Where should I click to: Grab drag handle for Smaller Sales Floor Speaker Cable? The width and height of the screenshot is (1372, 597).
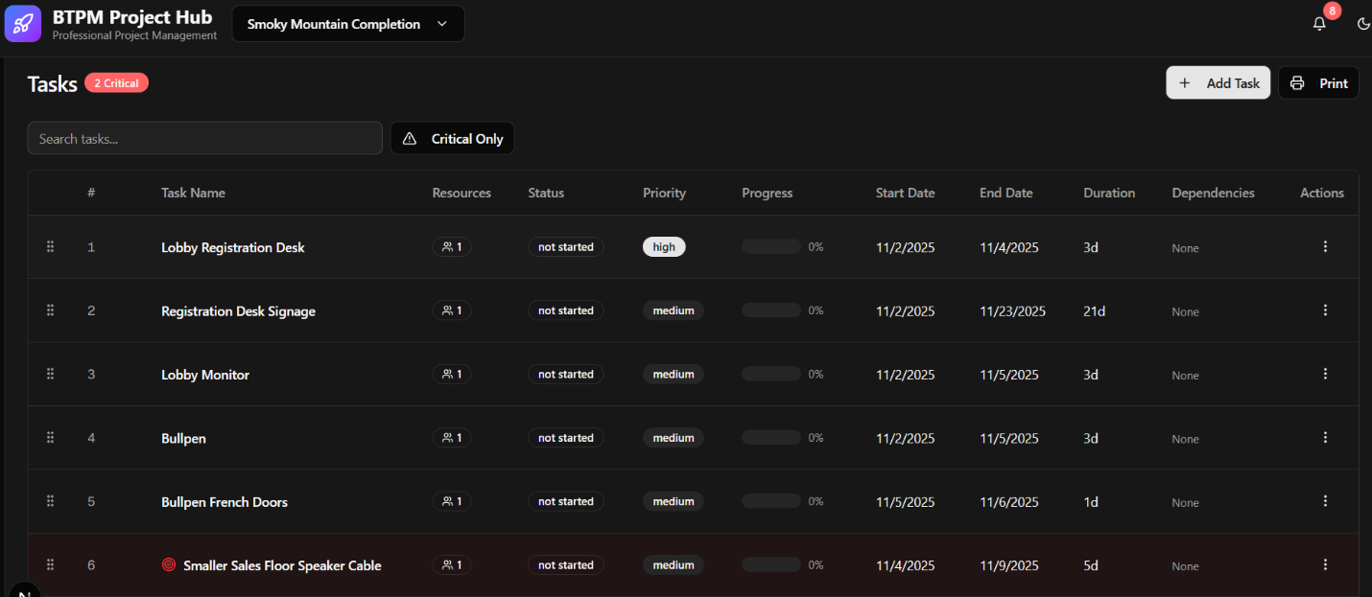pyautogui.click(x=51, y=565)
